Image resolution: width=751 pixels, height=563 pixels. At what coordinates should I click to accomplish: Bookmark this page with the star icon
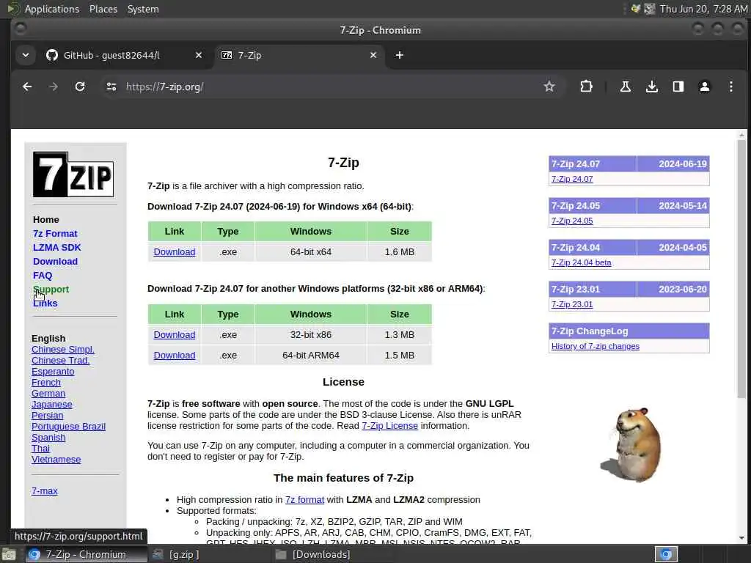(x=549, y=87)
